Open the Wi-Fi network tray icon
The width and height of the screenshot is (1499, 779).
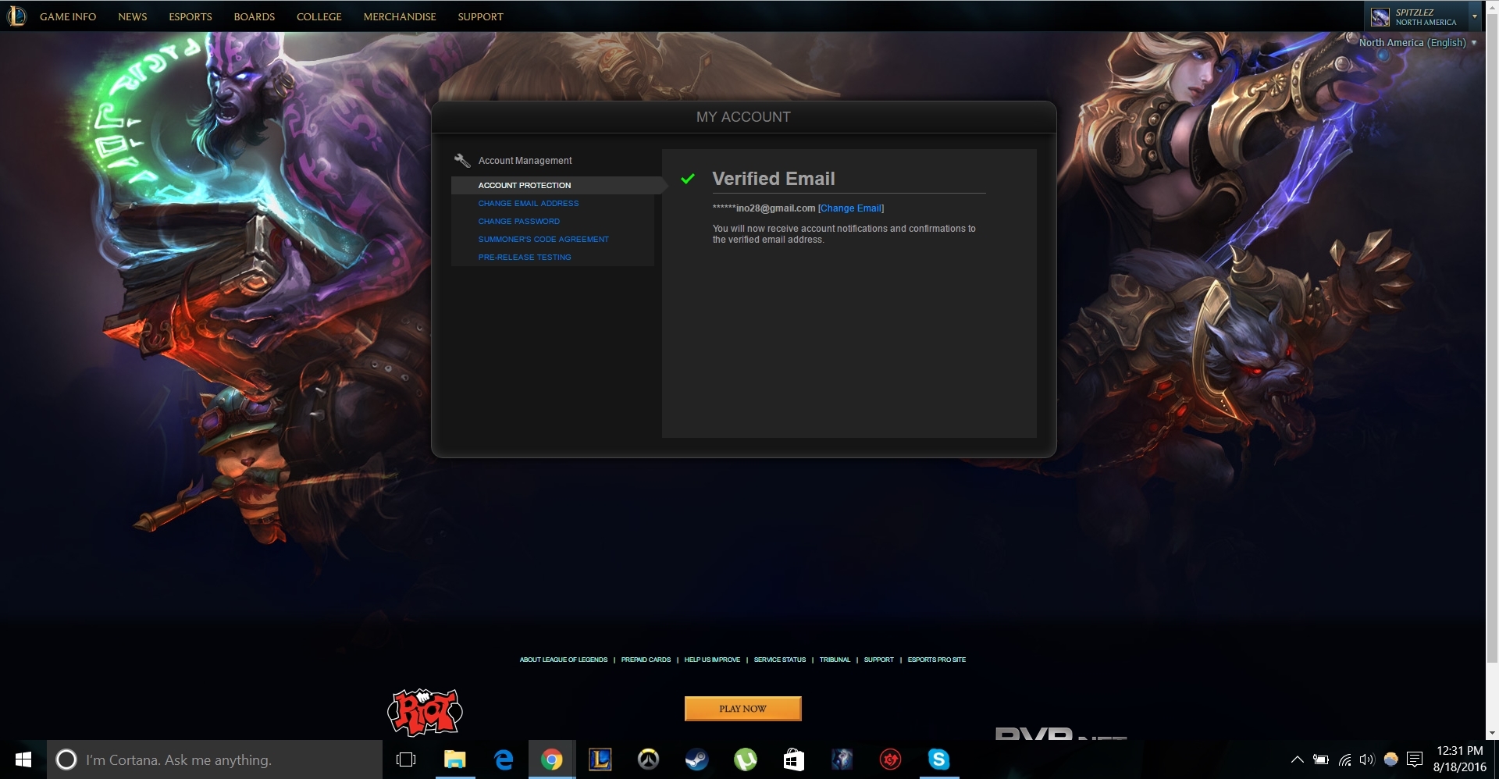tap(1344, 759)
